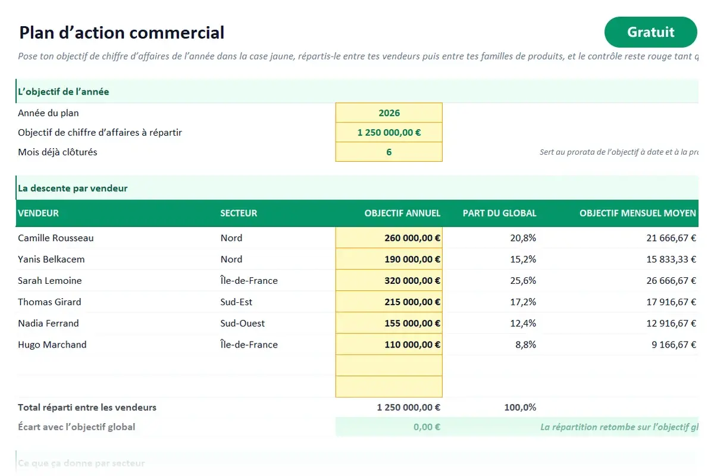714x476 pixels.
Task: Click the Mois déjà clôturés label
Action: (58, 152)
